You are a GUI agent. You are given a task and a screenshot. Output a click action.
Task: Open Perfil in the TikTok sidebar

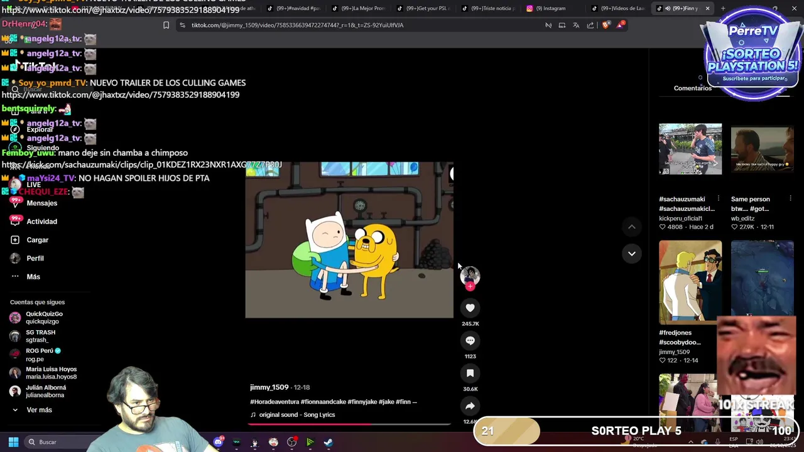(35, 258)
